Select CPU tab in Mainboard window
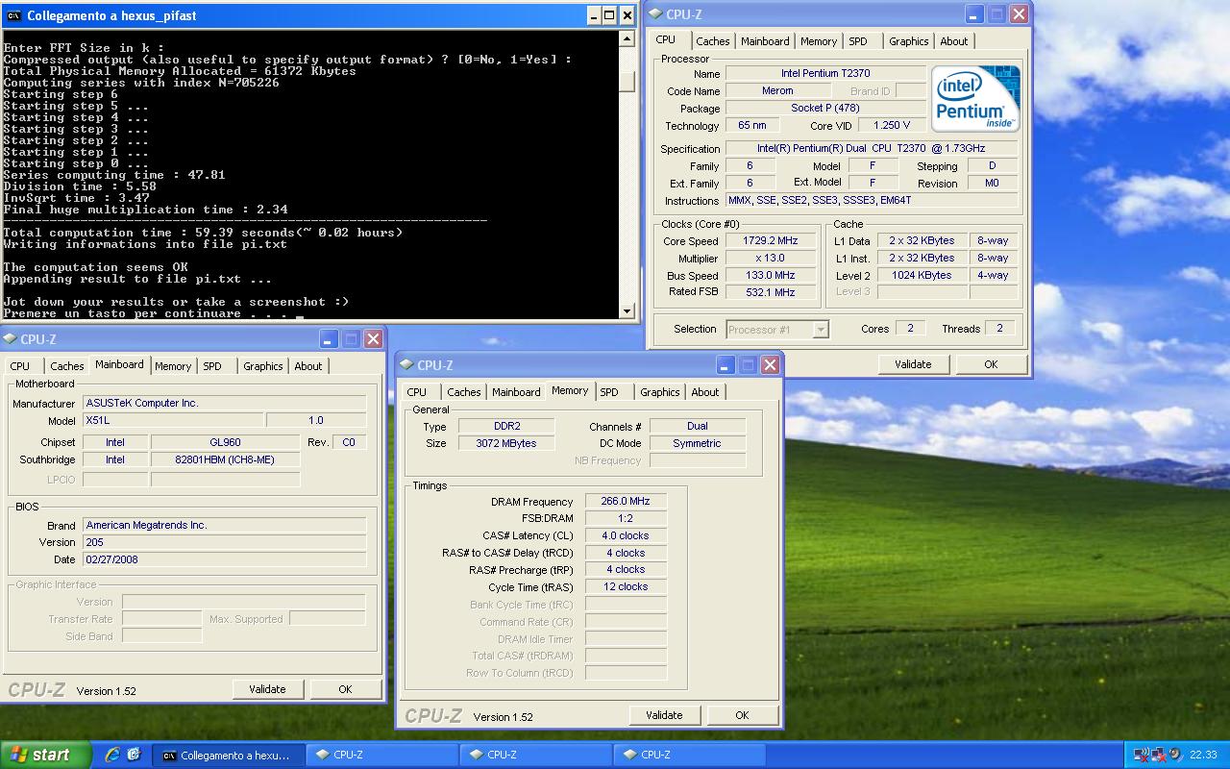The width and height of the screenshot is (1230, 769). [x=20, y=366]
